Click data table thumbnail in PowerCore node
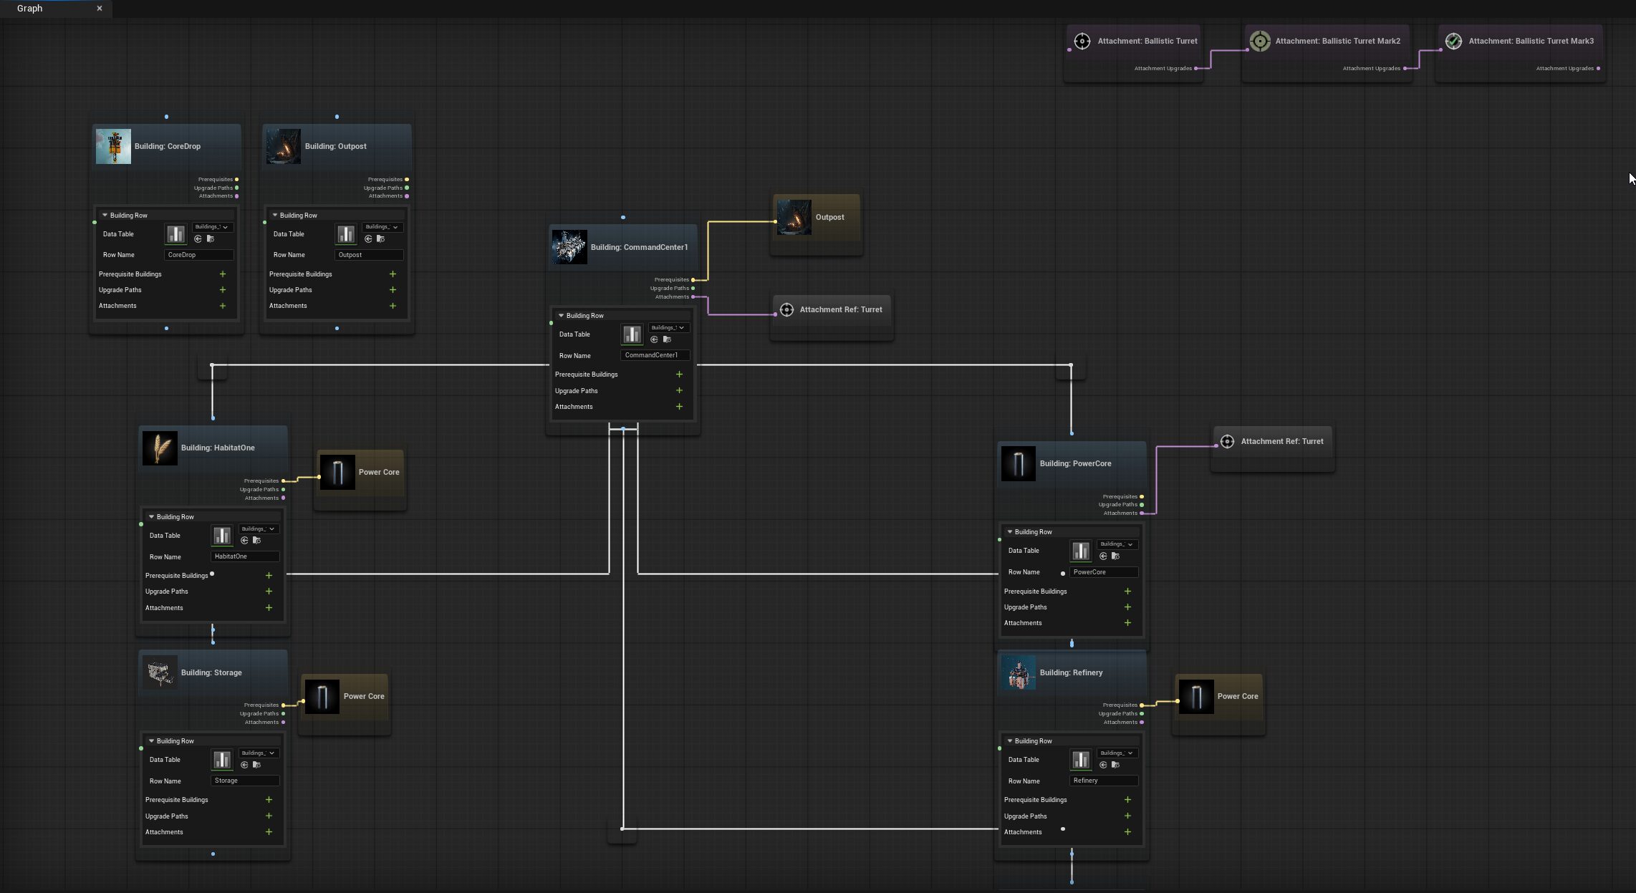The image size is (1636, 893). coord(1080,551)
